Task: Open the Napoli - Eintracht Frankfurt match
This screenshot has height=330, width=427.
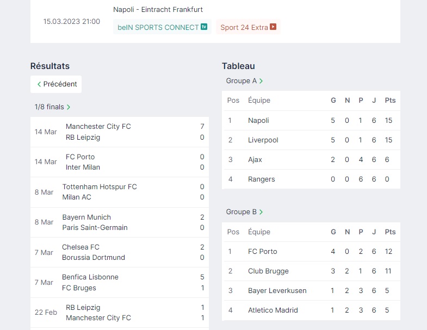Action: click(x=158, y=9)
